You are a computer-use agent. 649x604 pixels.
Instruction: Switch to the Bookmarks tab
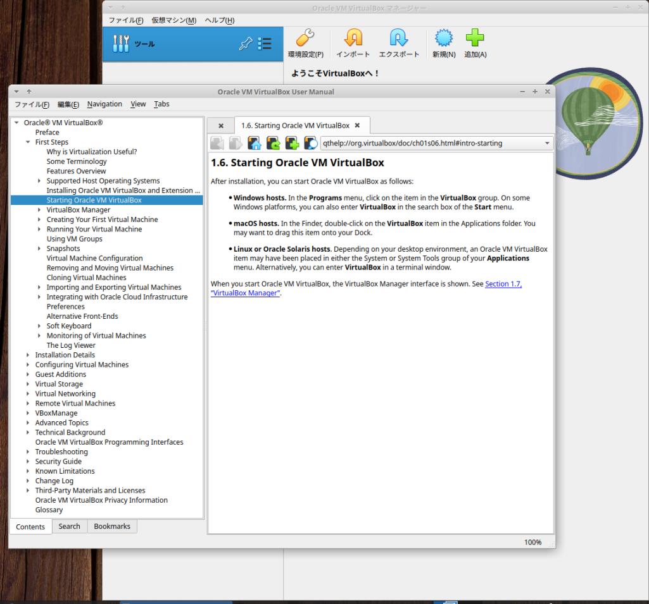(x=112, y=526)
